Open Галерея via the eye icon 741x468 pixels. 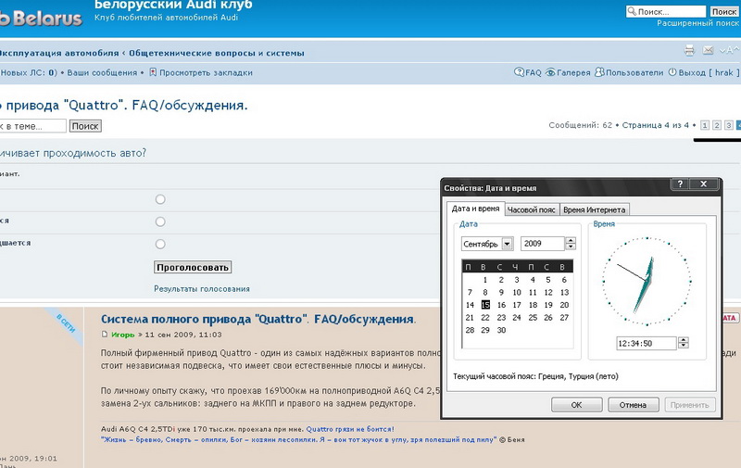tap(550, 72)
